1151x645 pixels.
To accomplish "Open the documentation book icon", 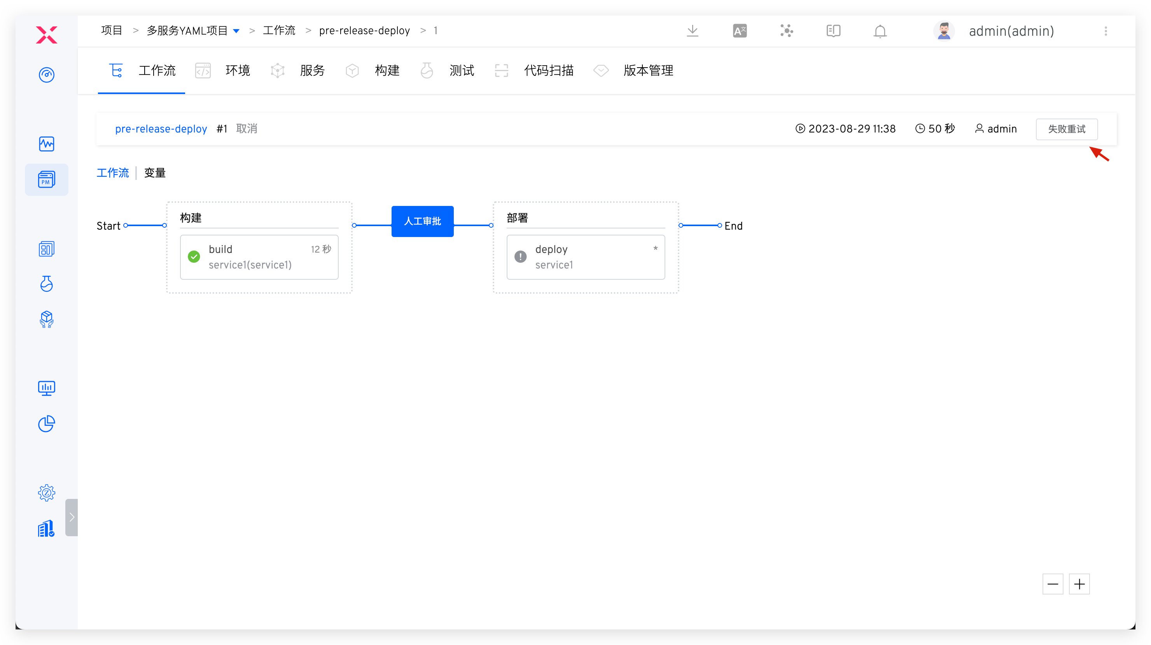I will (x=833, y=31).
